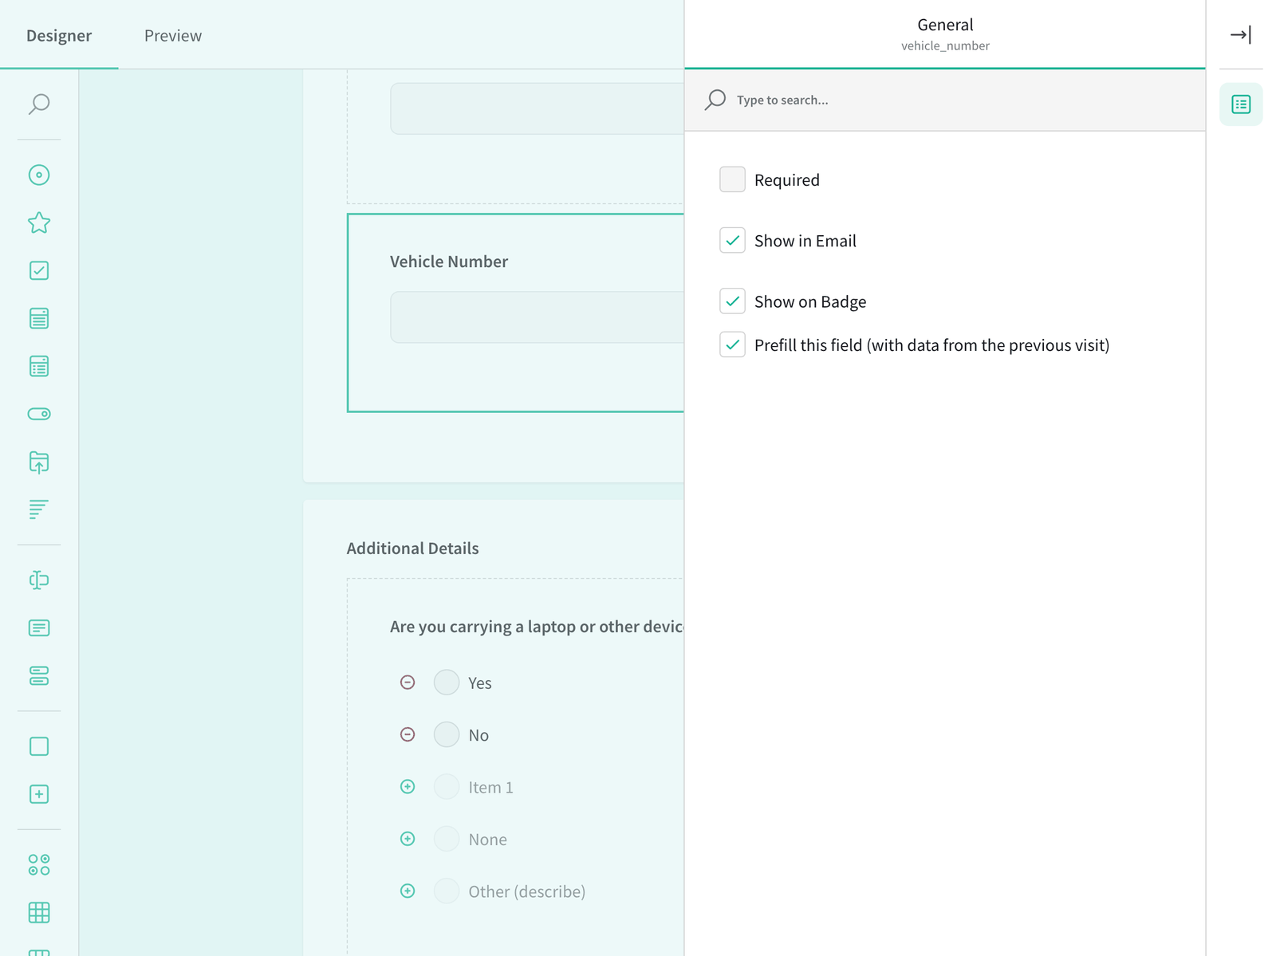Remove the No choice with minus icon
This screenshot has height=956, width=1276.
(408, 734)
